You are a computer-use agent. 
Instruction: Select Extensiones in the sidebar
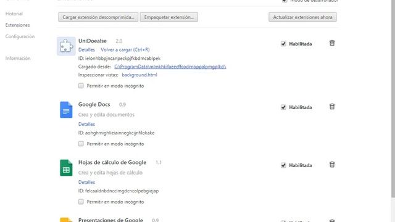(17, 25)
